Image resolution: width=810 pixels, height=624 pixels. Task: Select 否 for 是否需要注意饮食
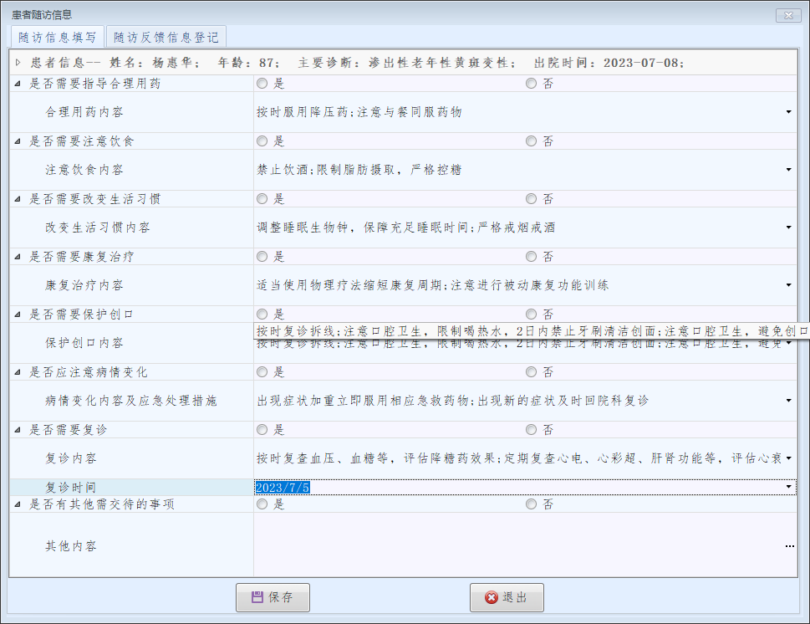coord(531,141)
